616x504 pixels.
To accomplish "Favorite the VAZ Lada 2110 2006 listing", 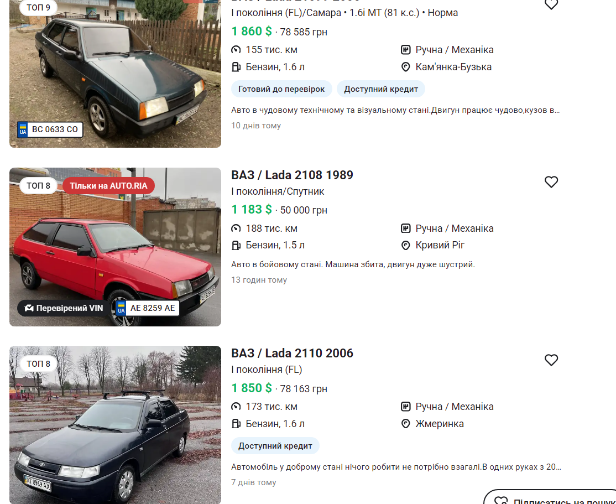I will pos(551,360).
